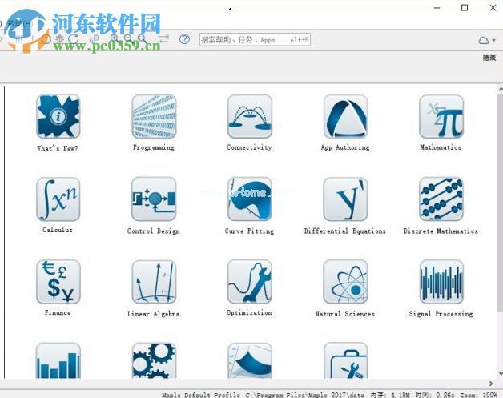
Task: Click the Maple Default Profile status text
Action: point(201,395)
